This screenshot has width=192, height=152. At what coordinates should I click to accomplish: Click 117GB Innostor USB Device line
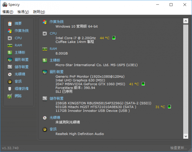pyautogui.click(x=93, y=111)
